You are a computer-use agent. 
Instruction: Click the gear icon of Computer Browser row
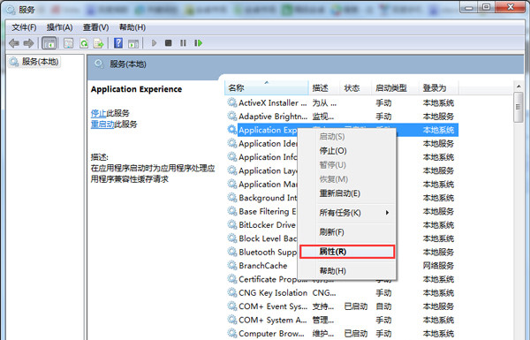click(x=232, y=333)
